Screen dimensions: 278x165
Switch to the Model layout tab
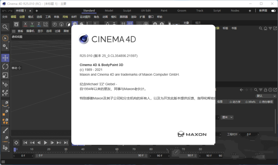(109, 11)
